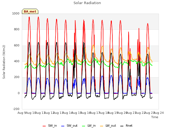Click the Aug 9 x-axis tick label

coord(22,113)
